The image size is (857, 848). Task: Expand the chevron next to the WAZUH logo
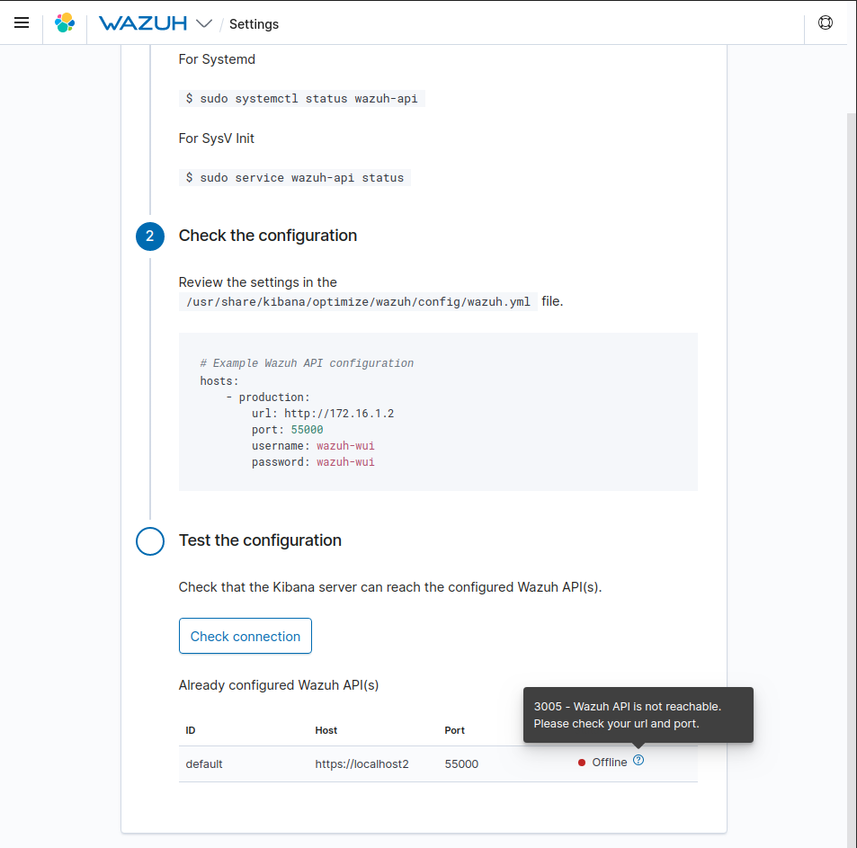click(203, 23)
